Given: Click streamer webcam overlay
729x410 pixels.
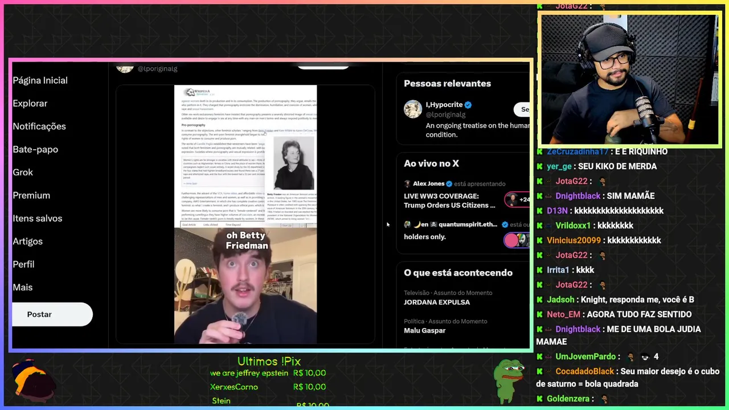Looking at the screenshot, I should point(629,80).
